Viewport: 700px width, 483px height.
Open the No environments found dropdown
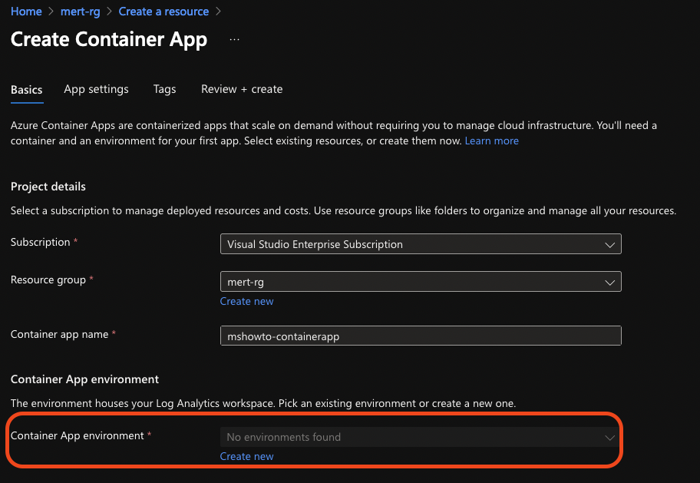pos(421,437)
